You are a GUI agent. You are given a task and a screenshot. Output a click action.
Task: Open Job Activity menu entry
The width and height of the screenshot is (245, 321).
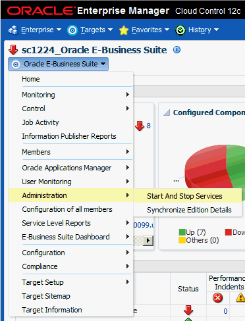point(40,122)
